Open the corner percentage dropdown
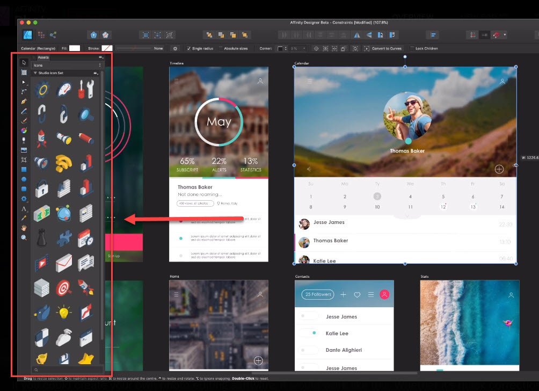The height and width of the screenshot is (391, 539). click(298, 48)
